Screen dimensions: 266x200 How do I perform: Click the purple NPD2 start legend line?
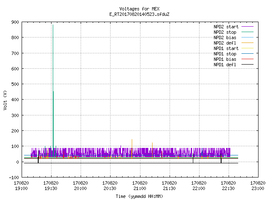[x=248, y=27]
